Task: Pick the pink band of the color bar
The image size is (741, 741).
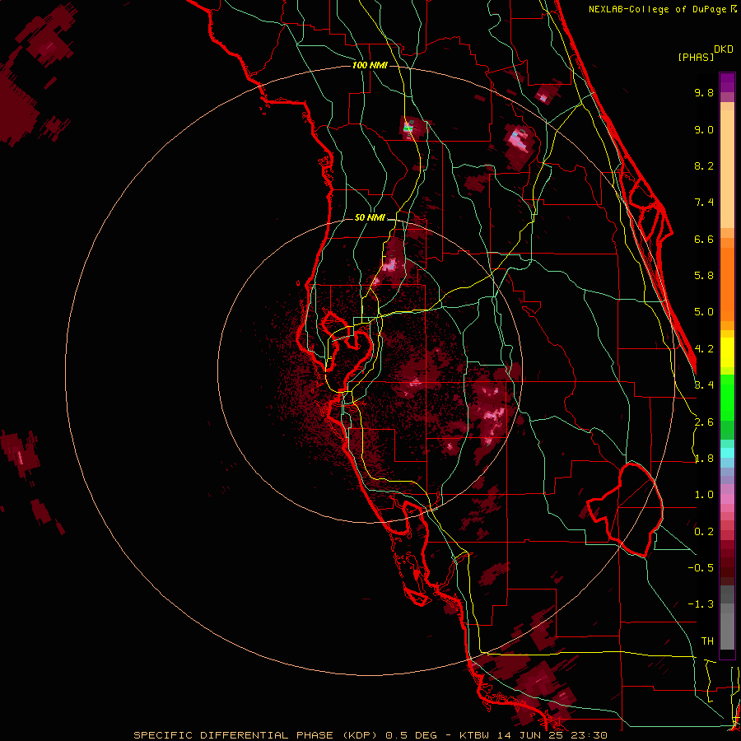Action: coord(727,499)
